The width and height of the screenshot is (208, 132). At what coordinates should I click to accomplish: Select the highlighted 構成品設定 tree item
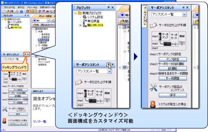[x=43, y=40]
